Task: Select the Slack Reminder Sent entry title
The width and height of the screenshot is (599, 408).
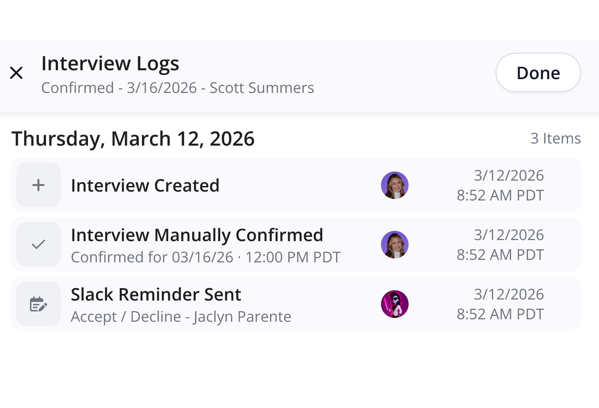Action: click(156, 294)
